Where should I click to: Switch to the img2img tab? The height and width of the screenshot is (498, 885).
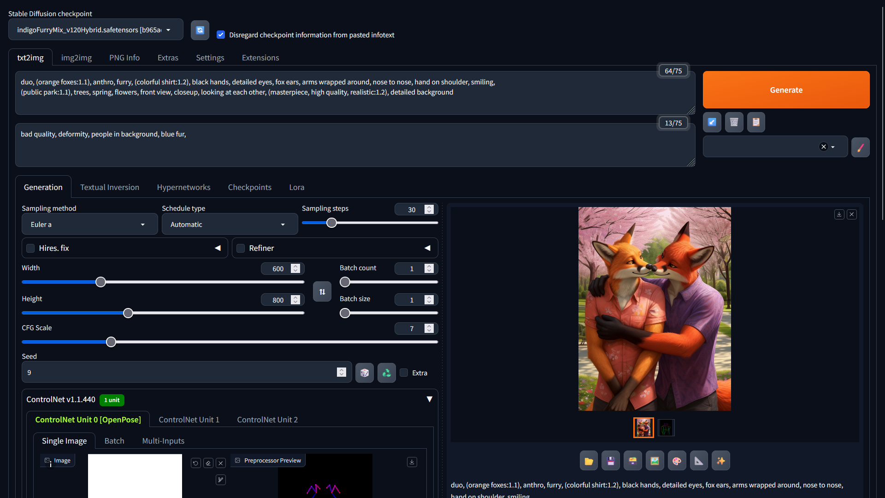[x=77, y=58]
